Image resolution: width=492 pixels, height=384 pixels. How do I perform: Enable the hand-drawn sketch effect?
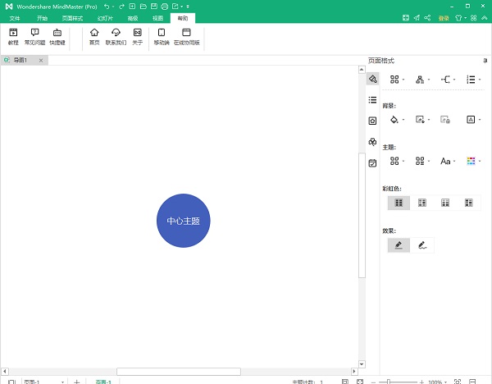pos(422,245)
